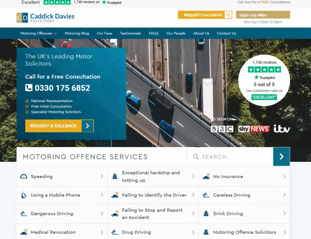Go to Our Fees page
This screenshot has width=311, height=239.
pyautogui.click(x=104, y=33)
